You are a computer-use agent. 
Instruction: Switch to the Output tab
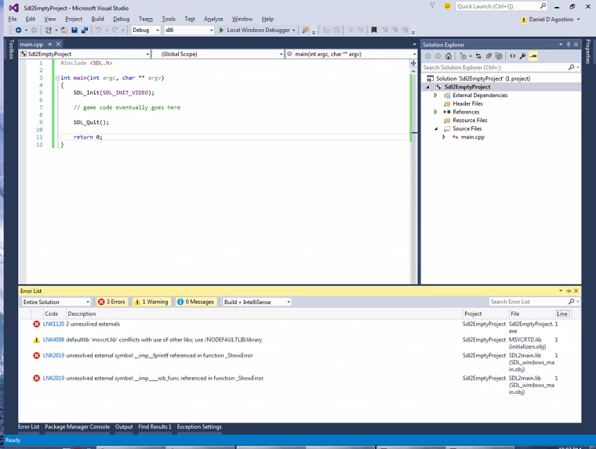[x=124, y=427]
